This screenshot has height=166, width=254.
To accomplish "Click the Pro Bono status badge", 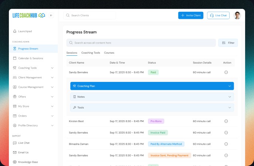I will [156, 121].
